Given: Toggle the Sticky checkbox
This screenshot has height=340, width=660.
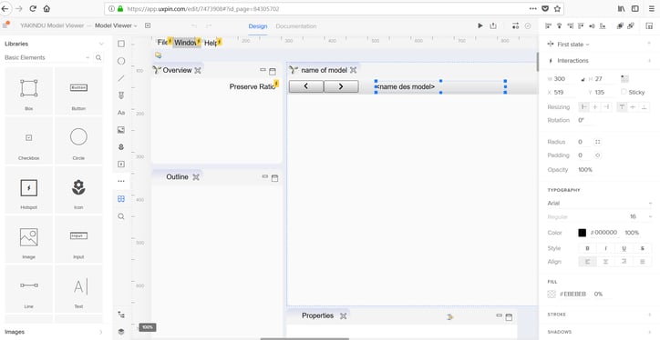Looking at the screenshot, I should (x=624, y=92).
